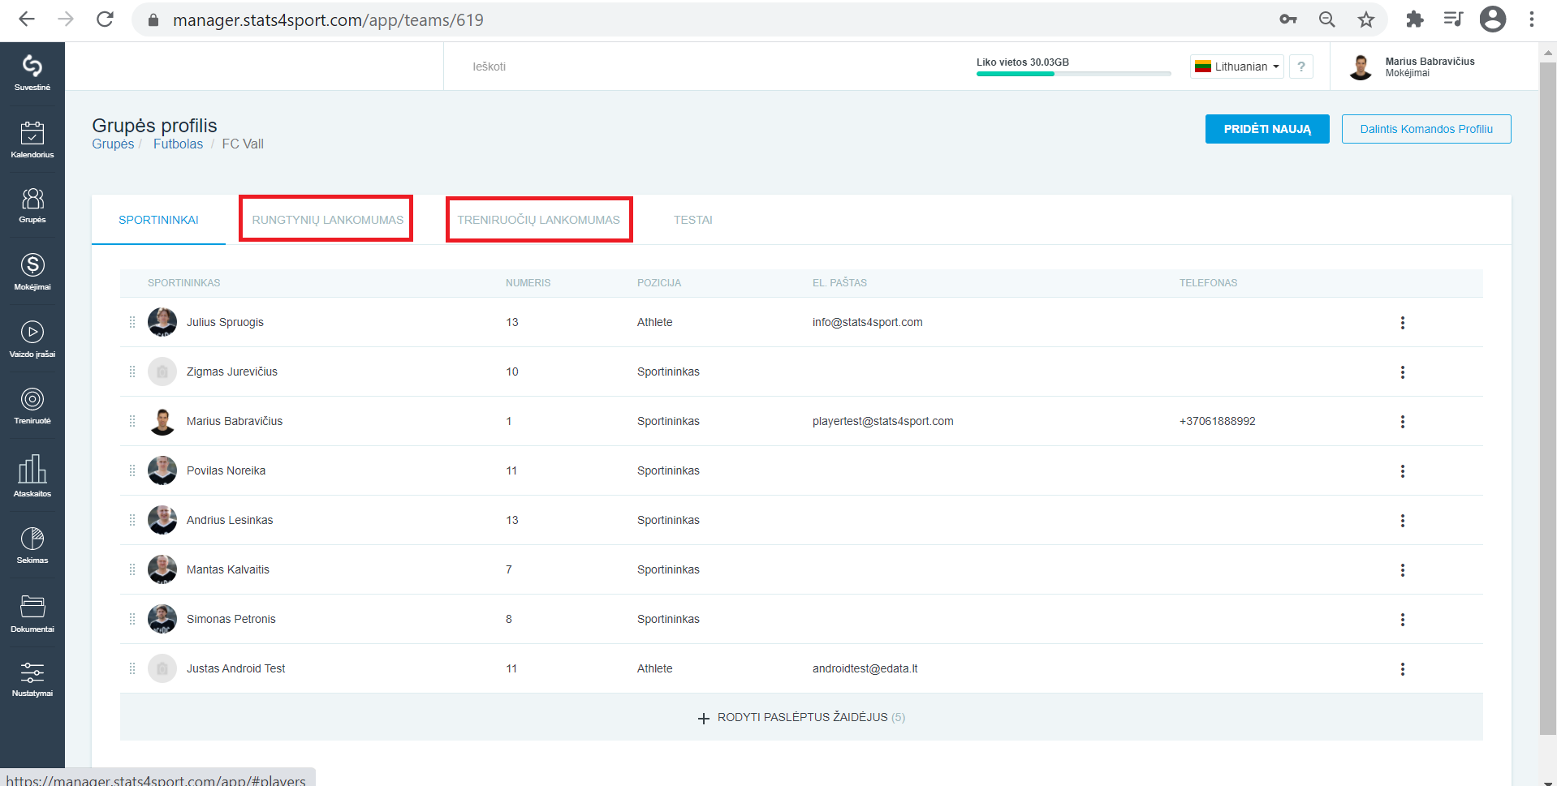Open options menu for Zigmas Jurevičius
1557x786 pixels.
pos(1402,372)
